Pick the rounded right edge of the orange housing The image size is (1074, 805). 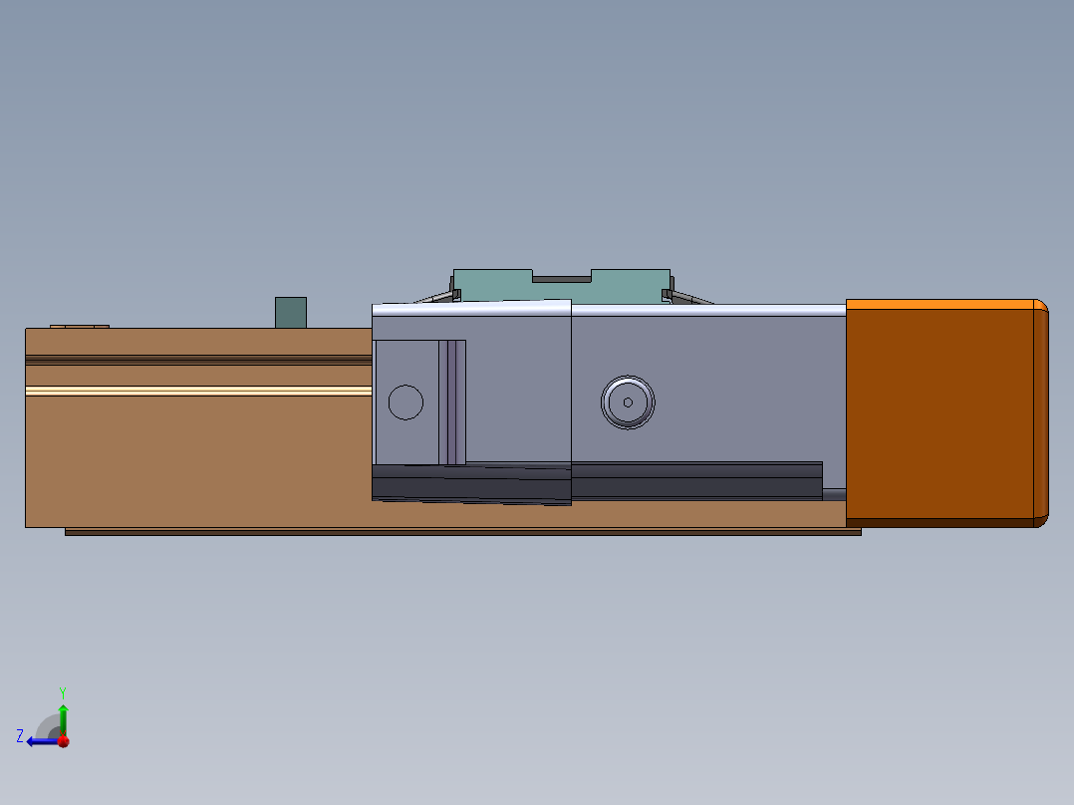pyautogui.click(x=1041, y=413)
